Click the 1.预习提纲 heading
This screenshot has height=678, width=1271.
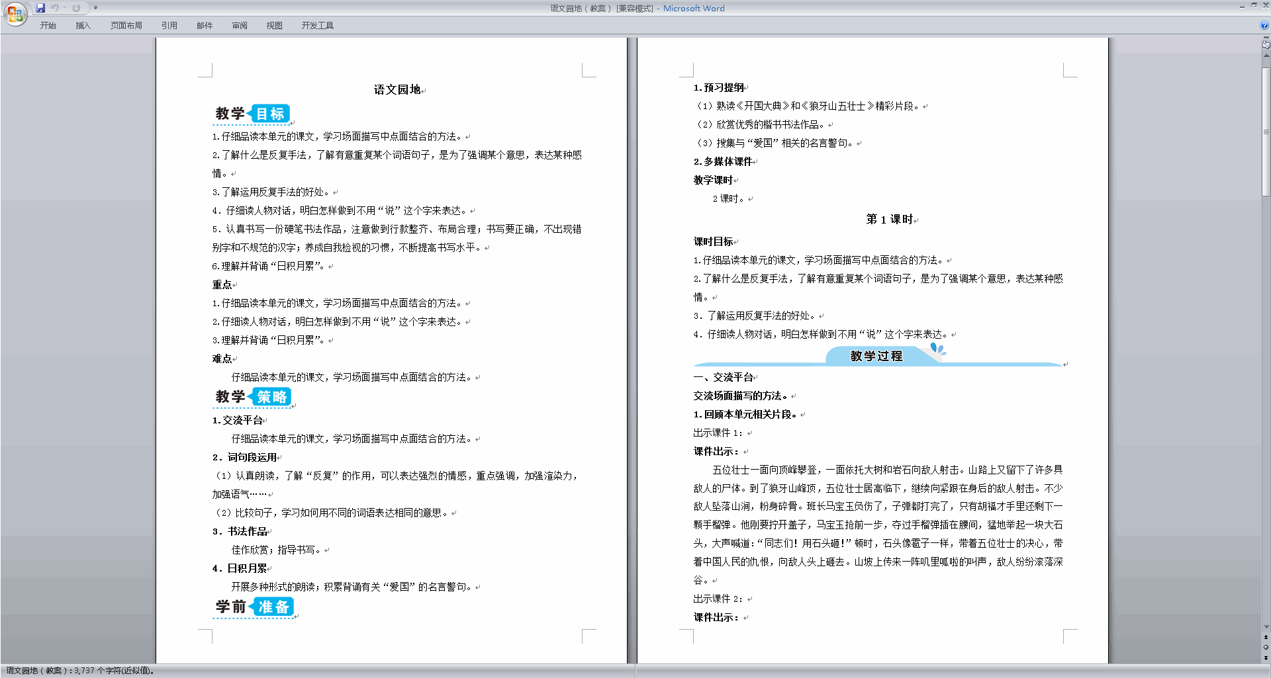click(719, 87)
